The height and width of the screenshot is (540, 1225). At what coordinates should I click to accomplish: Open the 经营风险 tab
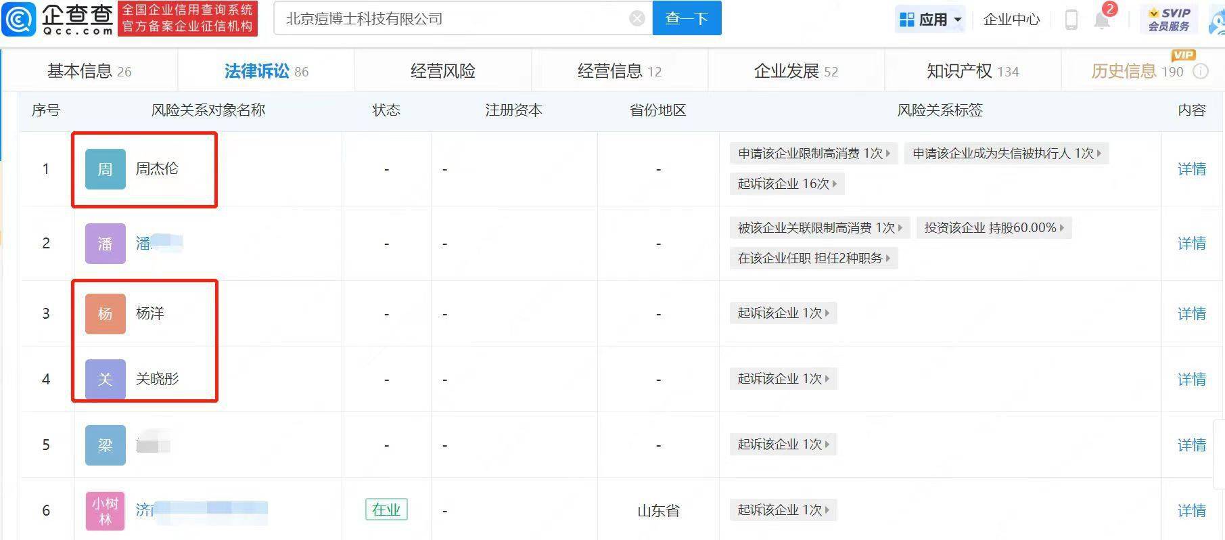click(x=442, y=71)
